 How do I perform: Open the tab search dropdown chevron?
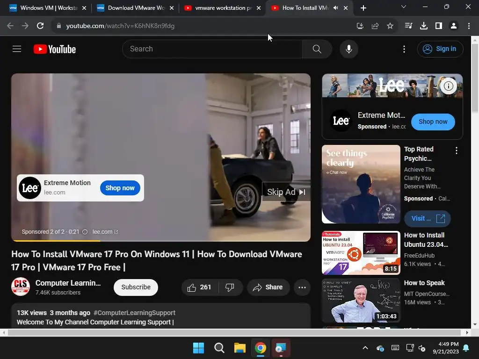tap(404, 7)
